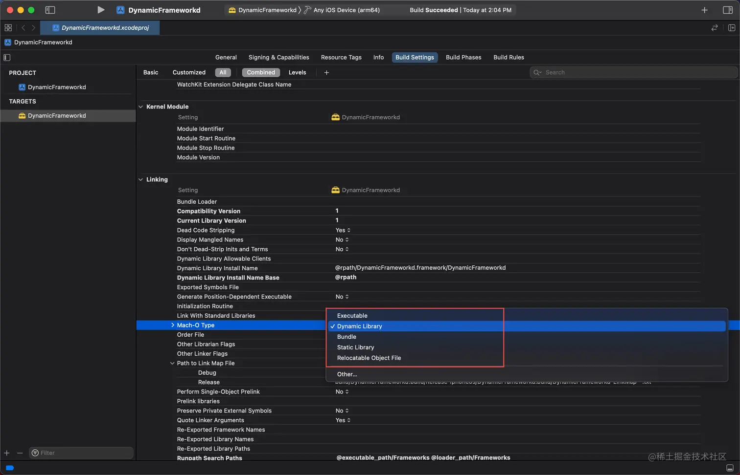Screen dimensions: 740x475
Task: Show Customized build settings
Action: coord(189,72)
